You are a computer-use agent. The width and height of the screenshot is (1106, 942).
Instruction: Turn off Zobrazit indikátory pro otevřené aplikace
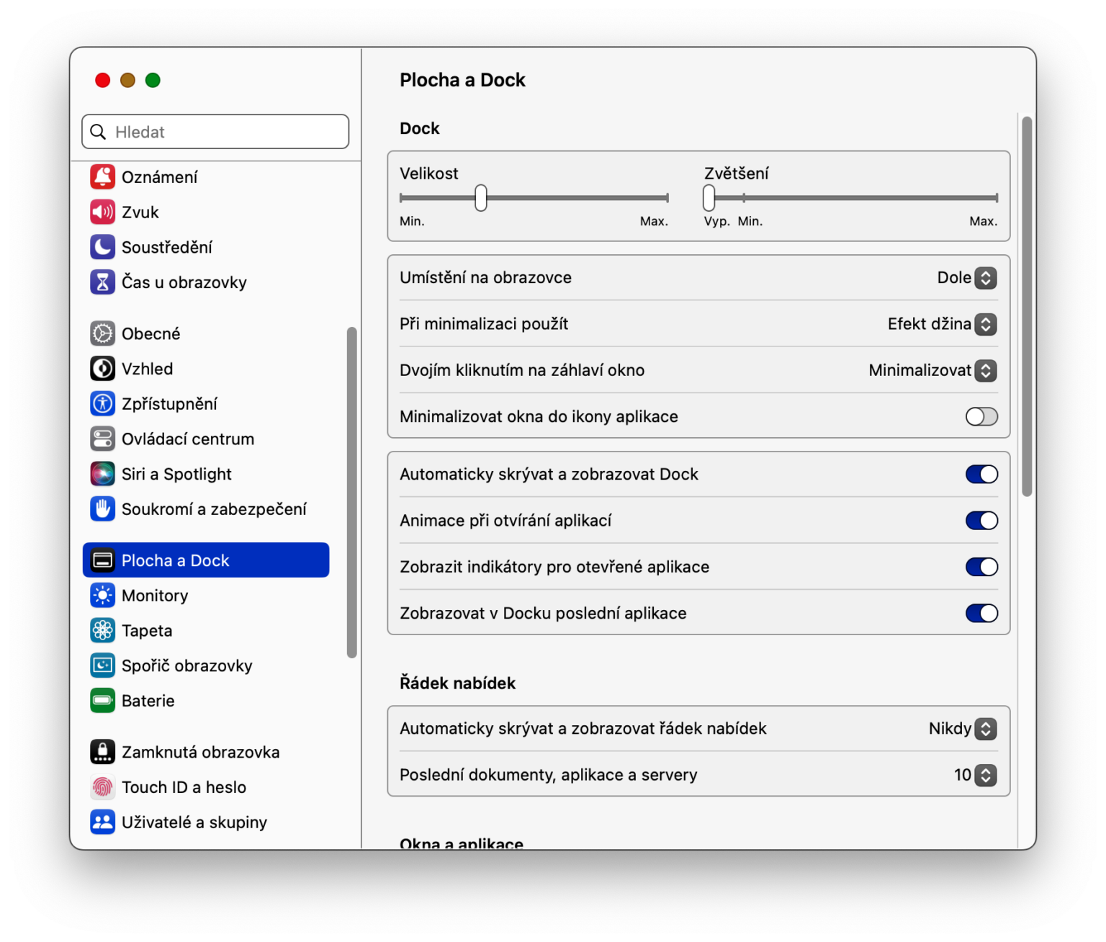(x=981, y=567)
